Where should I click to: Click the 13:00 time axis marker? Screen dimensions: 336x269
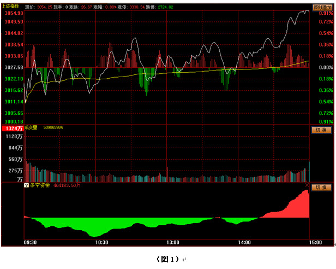coord(173,242)
